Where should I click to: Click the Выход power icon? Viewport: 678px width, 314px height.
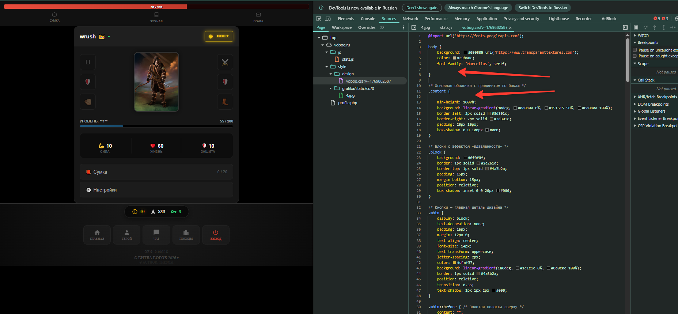click(216, 232)
